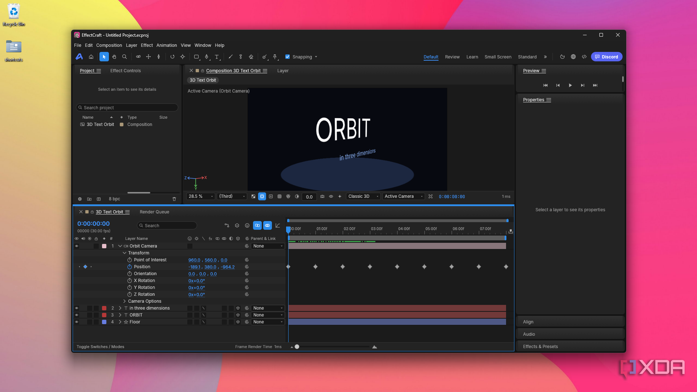Image resolution: width=697 pixels, height=392 pixels.
Task: Hide the Orbit Camera layer
Action: pyautogui.click(x=77, y=246)
